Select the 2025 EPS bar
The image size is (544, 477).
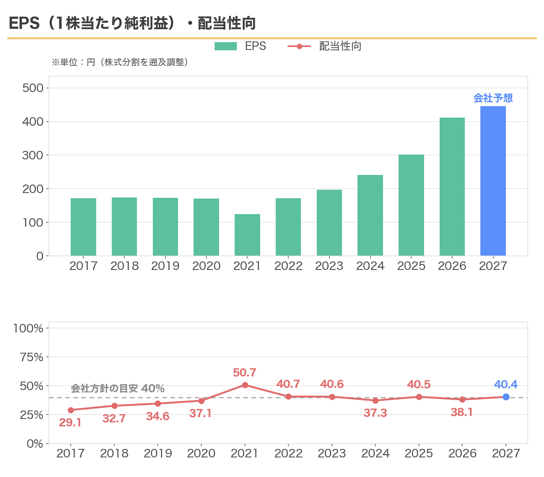[411, 205]
